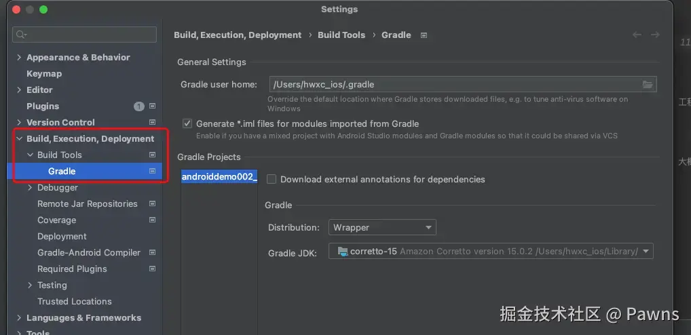Enable Download external annotations for dependencies
This screenshot has width=691, height=335.
[272, 180]
